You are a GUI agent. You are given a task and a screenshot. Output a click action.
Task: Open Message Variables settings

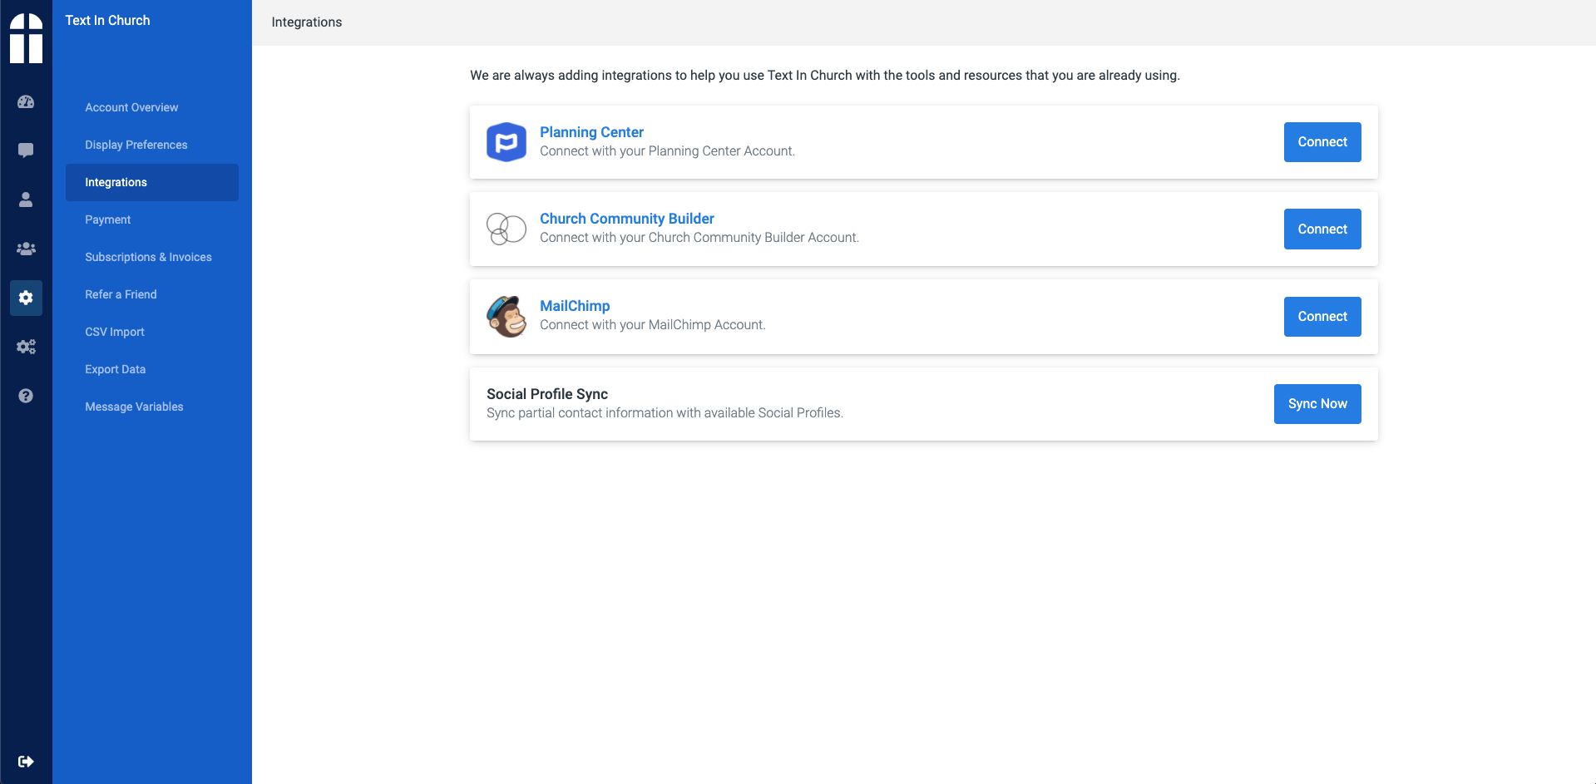134,407
